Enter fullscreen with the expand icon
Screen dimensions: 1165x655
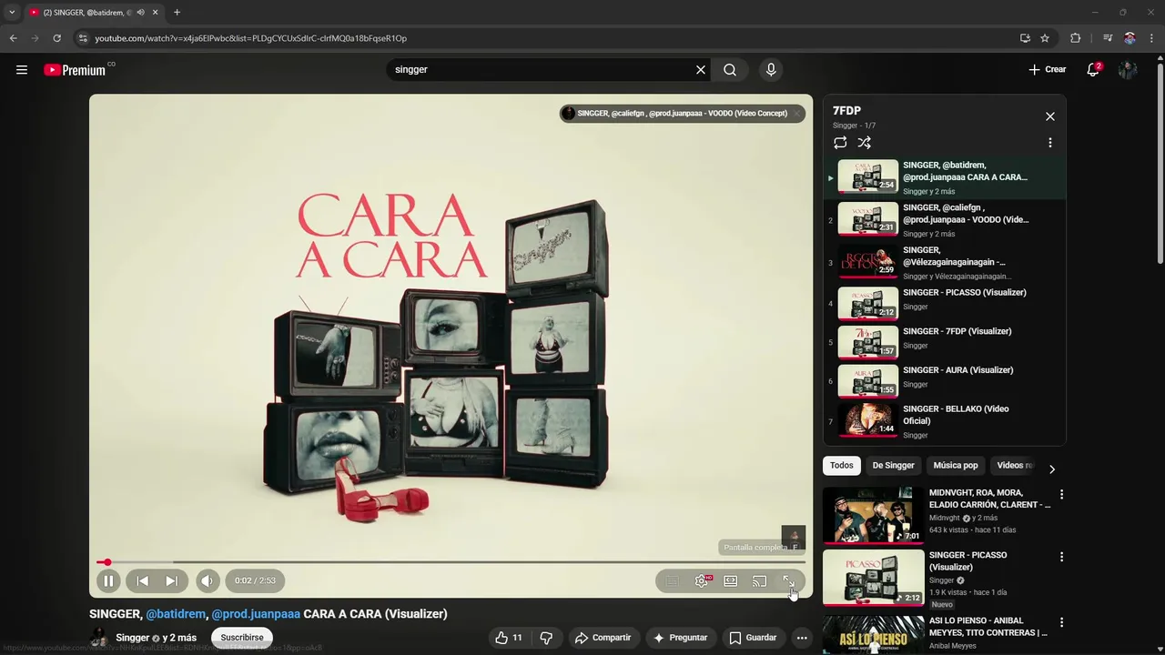[788, 580]
